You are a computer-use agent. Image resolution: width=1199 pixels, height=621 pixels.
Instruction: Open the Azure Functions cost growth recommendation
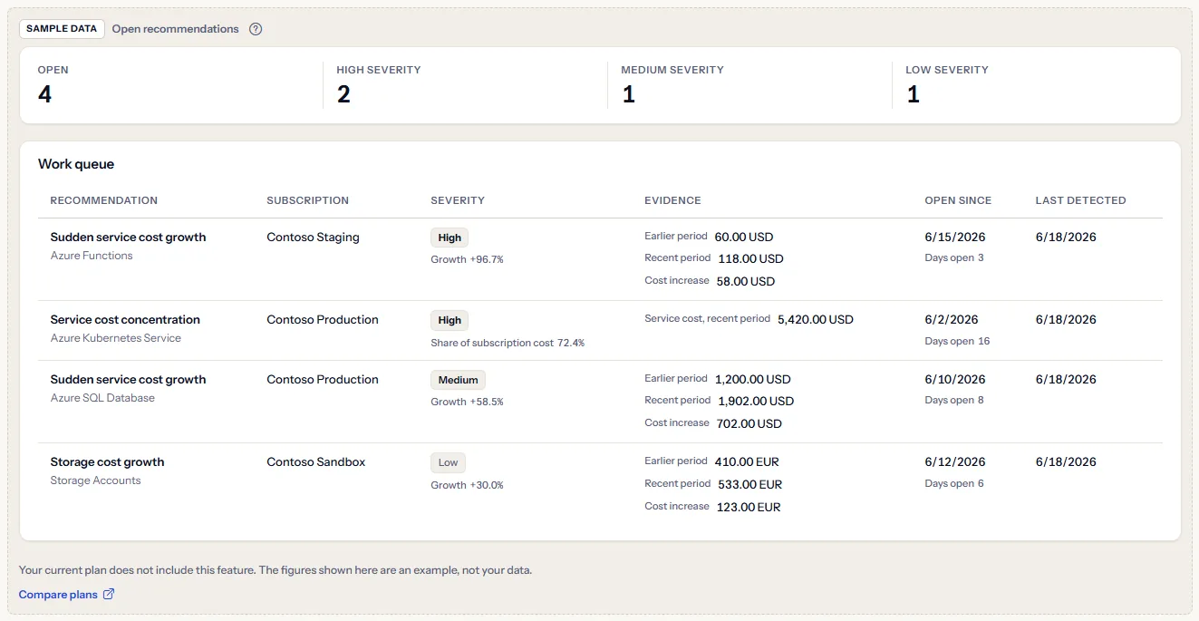tap(129, 238)
